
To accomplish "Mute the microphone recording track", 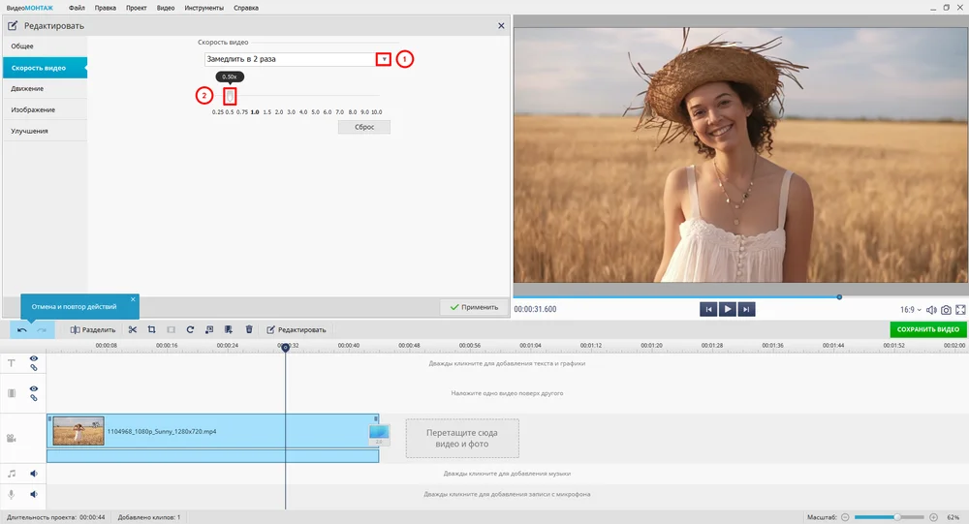I will pos(34,494).
